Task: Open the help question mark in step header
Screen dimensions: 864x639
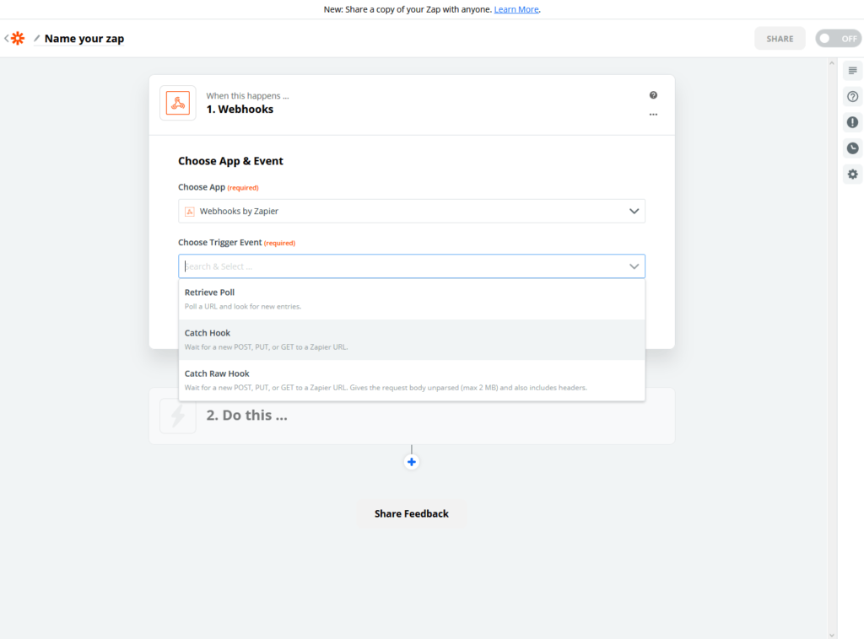Action: point(653,95)
